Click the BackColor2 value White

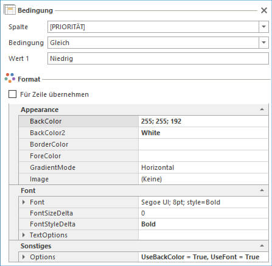tap(151, 133)
